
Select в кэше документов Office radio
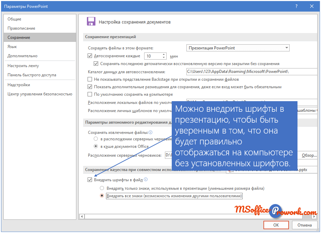pos(96,146)
